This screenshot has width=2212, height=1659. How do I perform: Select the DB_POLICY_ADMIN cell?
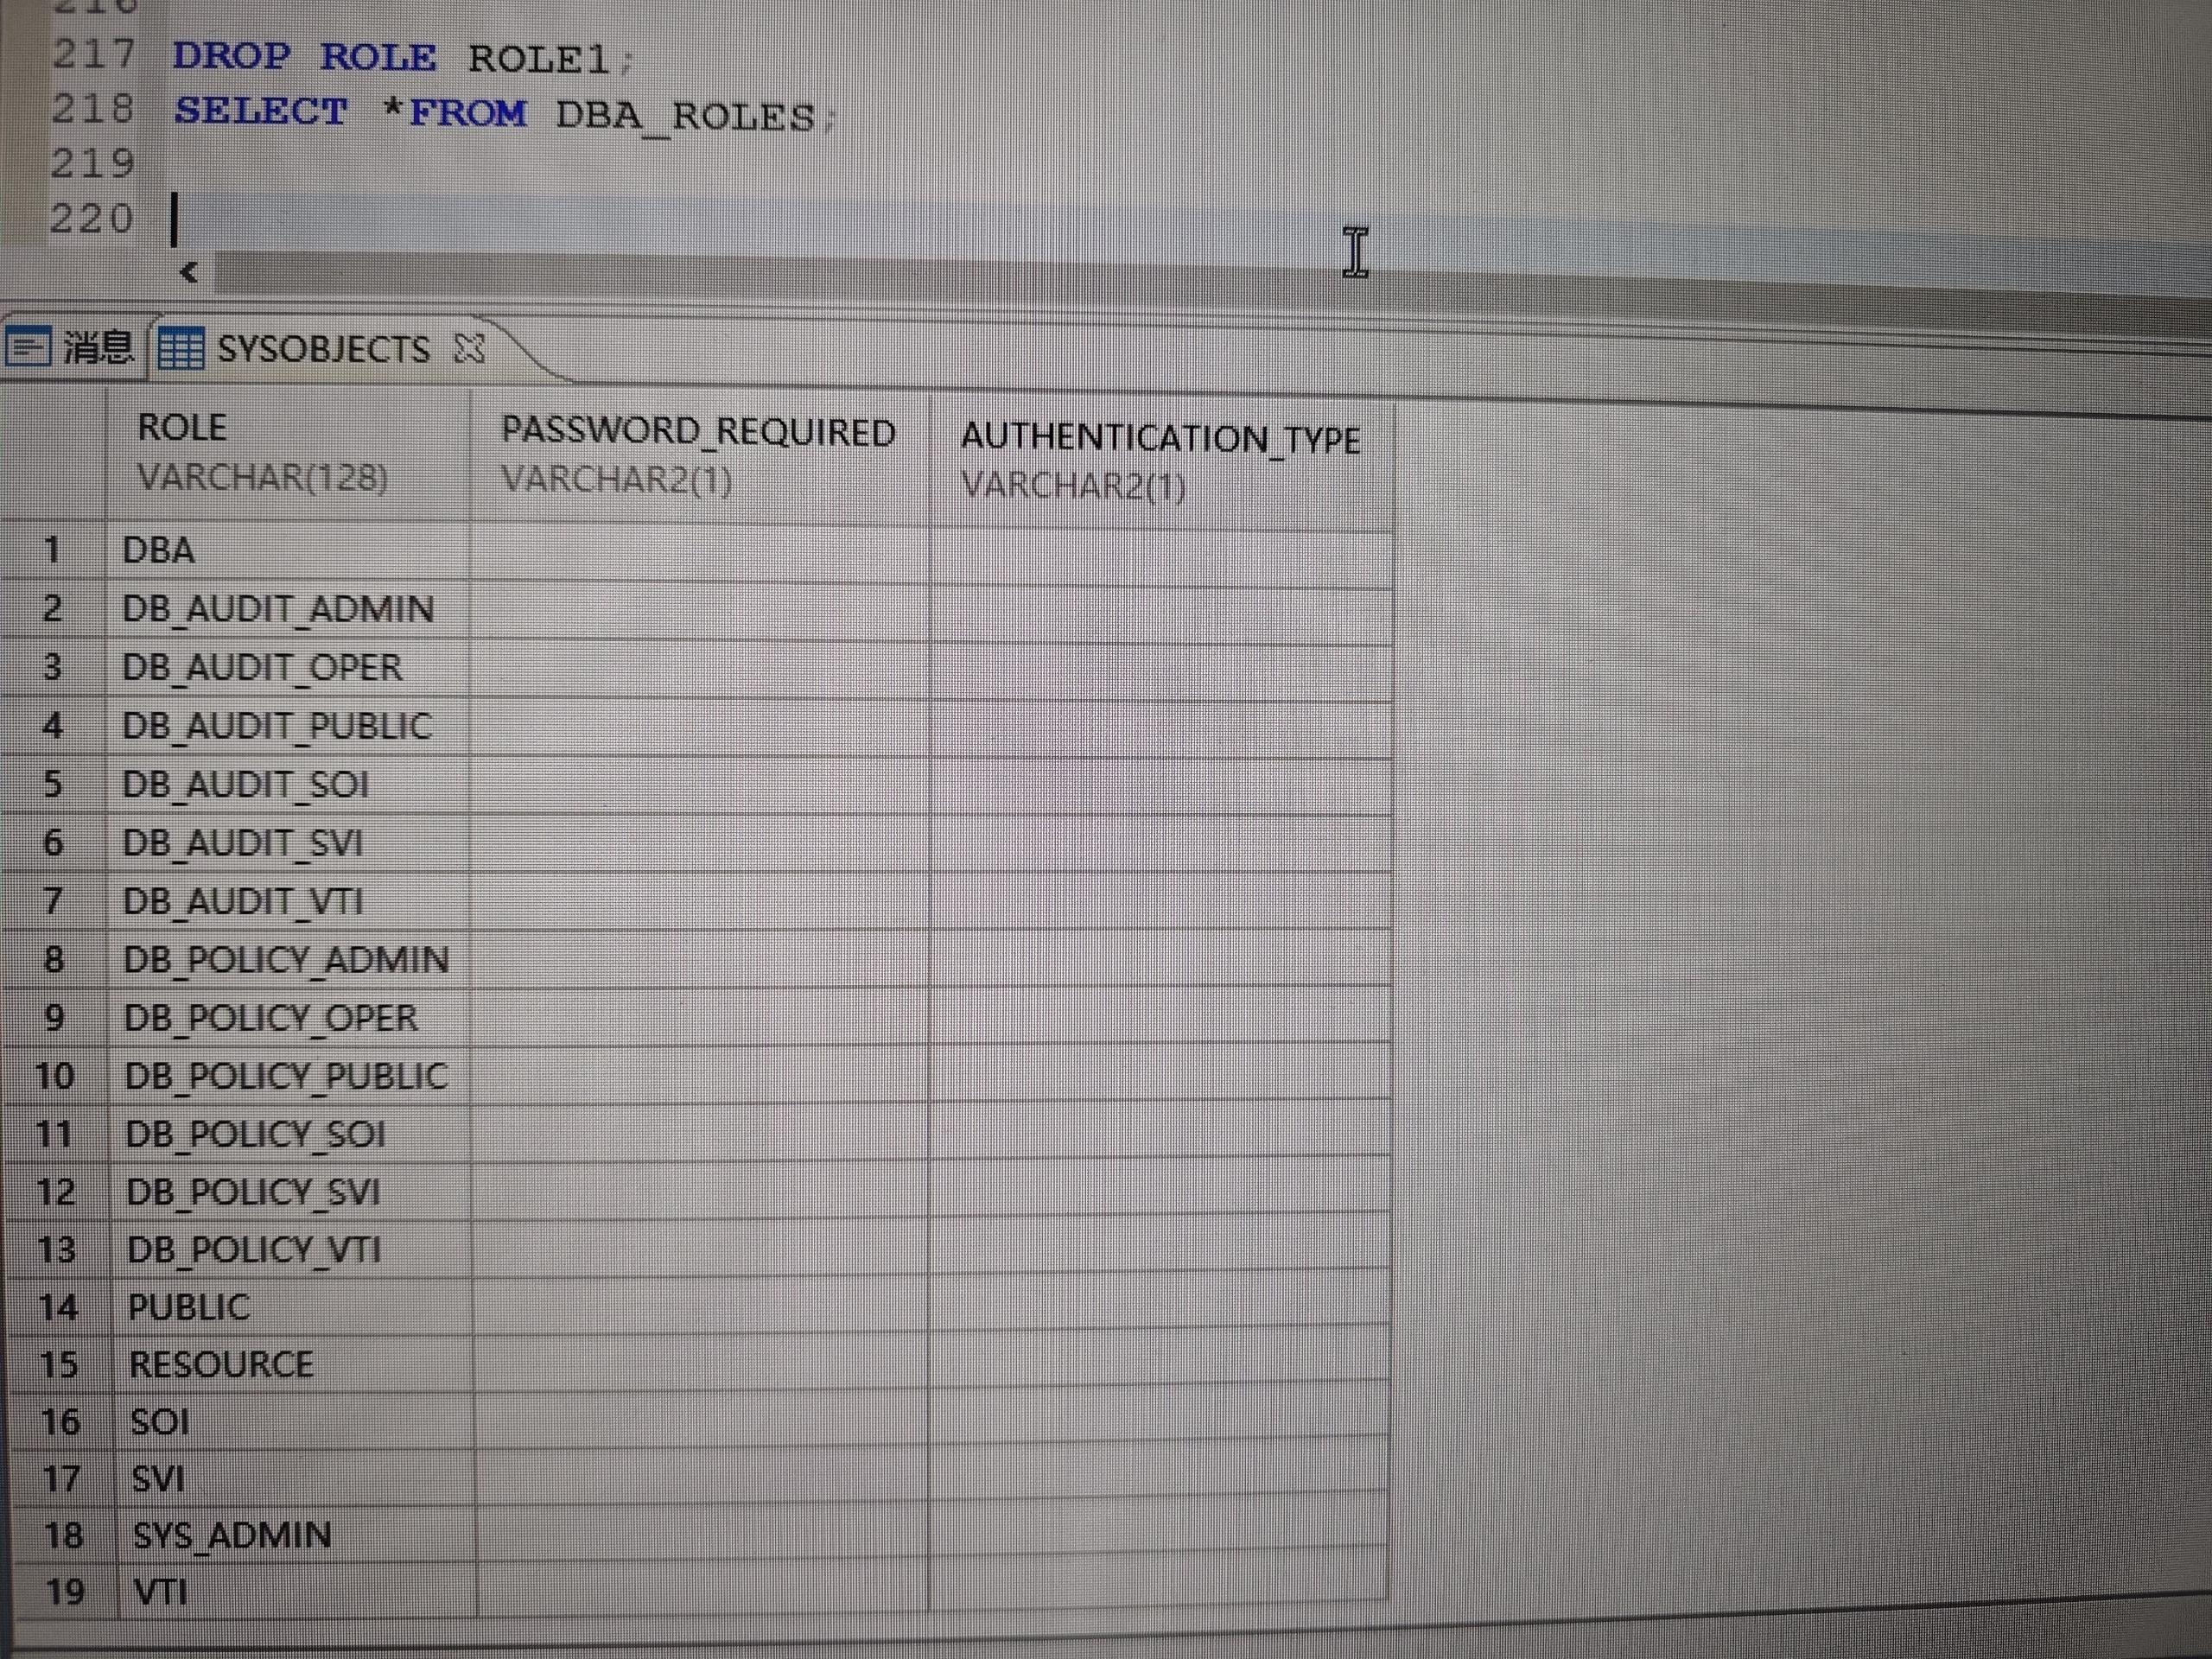click(288, 959)
